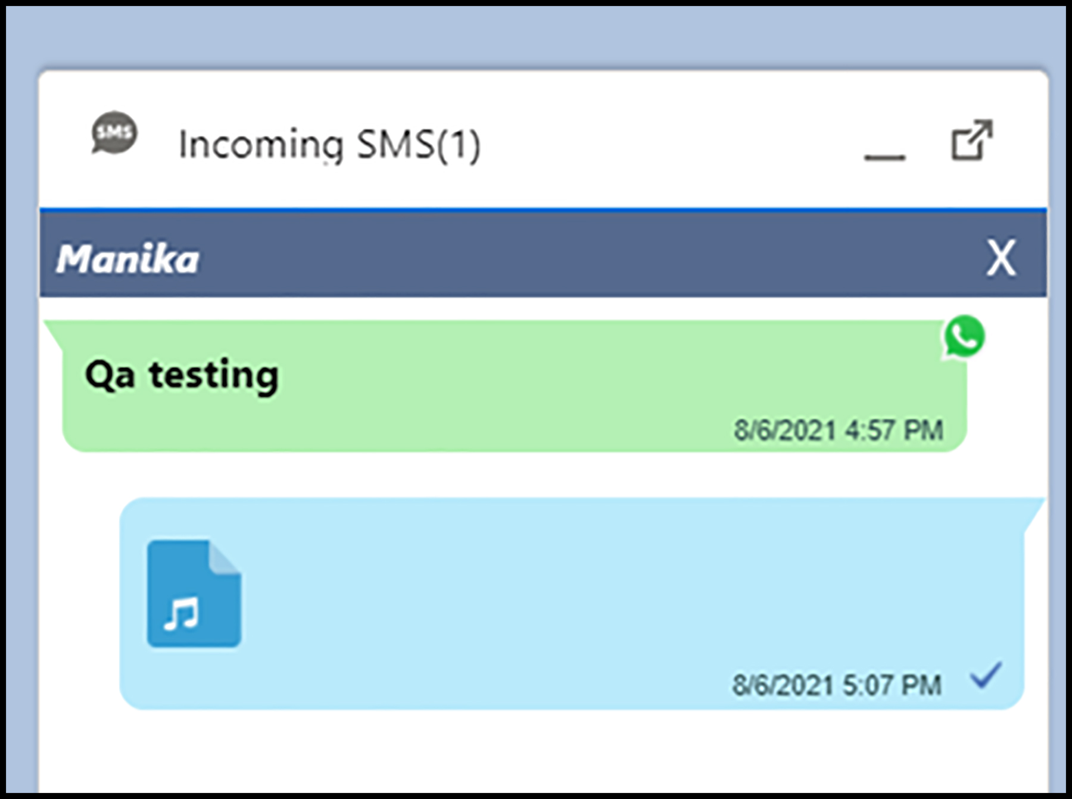Click the SMS speech bubble icon
Image resolution: width=1072 pixels, height=799 pixels.
coord(114,133)
